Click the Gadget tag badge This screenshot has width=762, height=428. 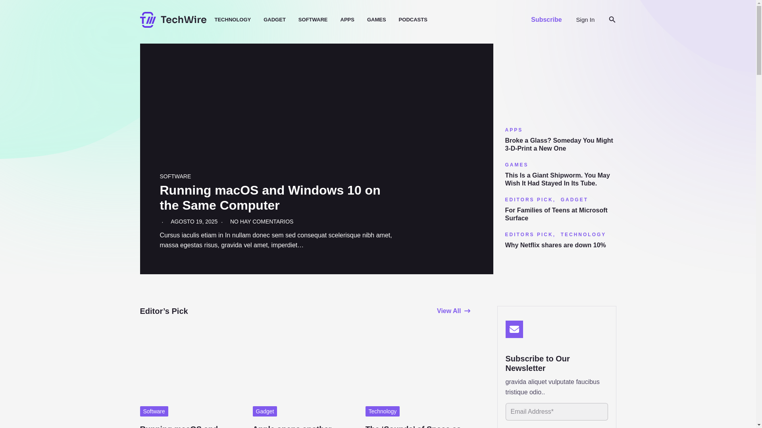pyautogui.click(x=265, y=411)
